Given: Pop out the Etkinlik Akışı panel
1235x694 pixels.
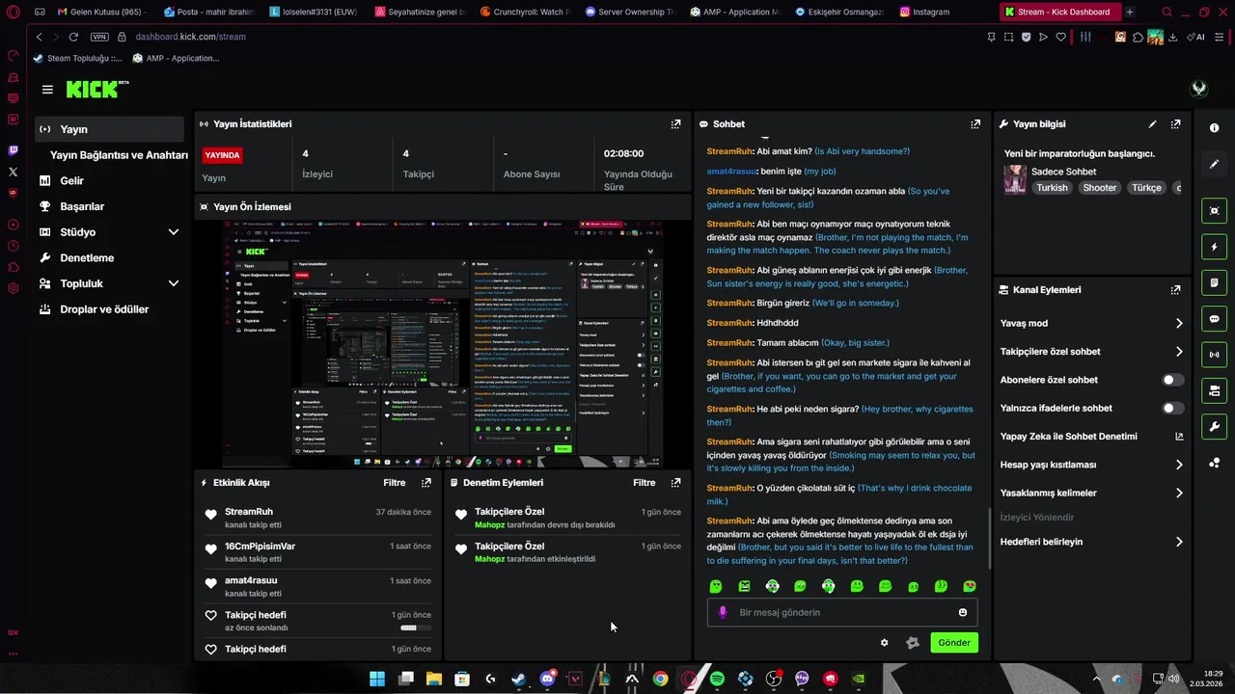Looking at the screenshot, I should [x=426, y=483].
